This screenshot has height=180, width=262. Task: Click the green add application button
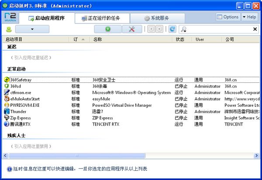coord(108,29)
